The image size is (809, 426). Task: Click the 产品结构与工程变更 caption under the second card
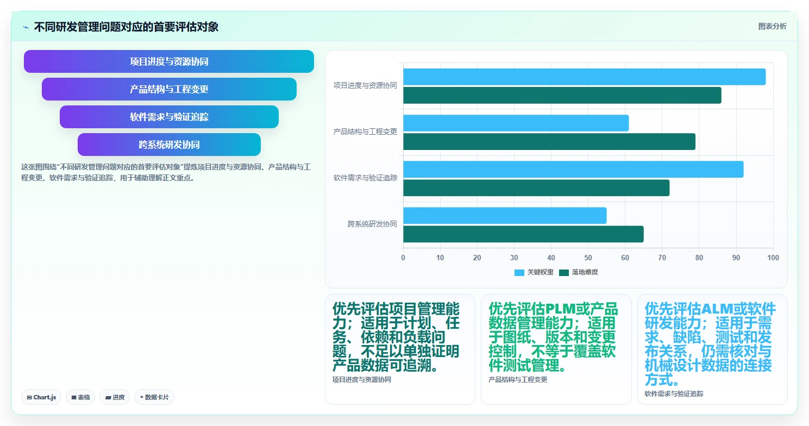pos(518,380)
